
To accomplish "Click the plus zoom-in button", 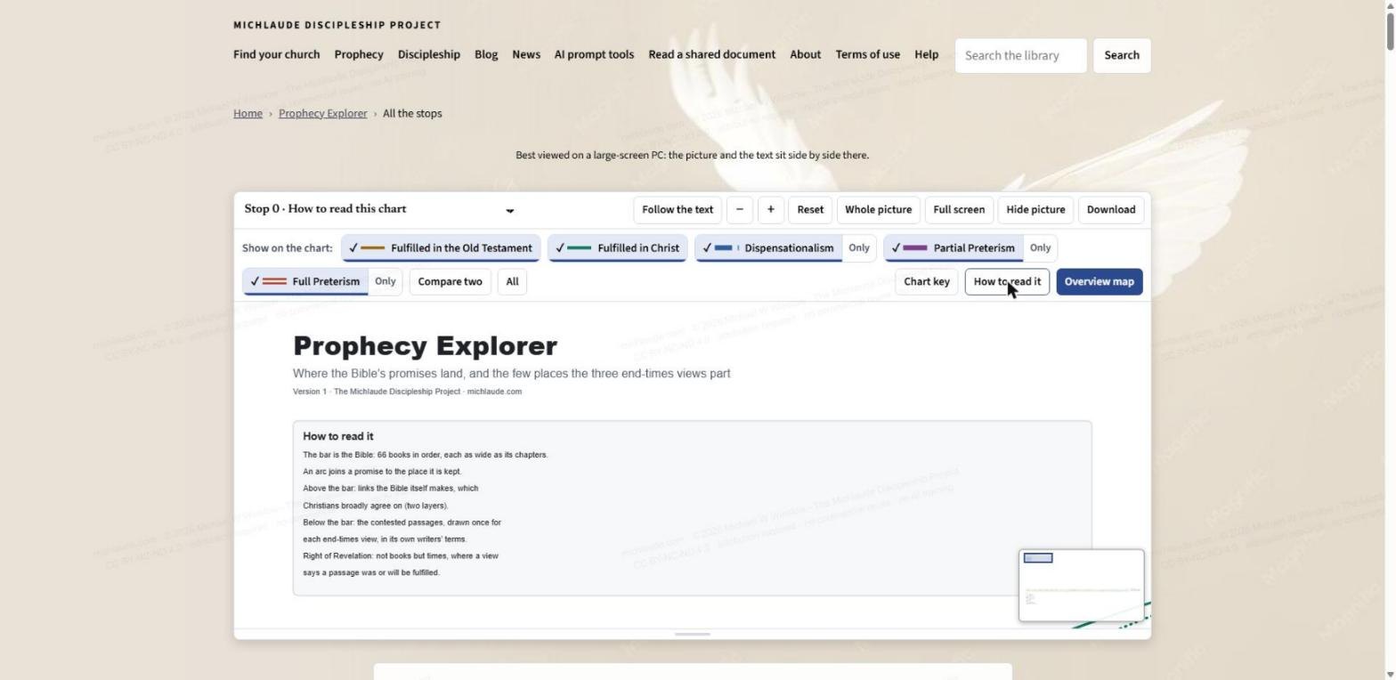I will point(770,210).
